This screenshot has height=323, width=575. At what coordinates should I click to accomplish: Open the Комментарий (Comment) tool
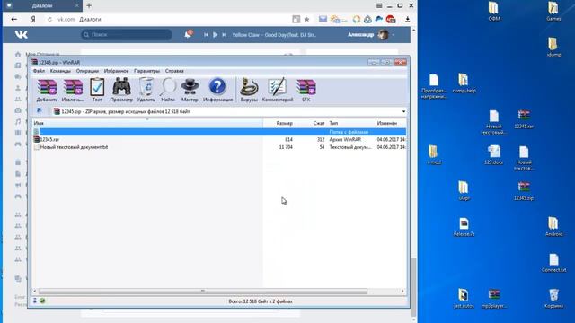(278, 90)
